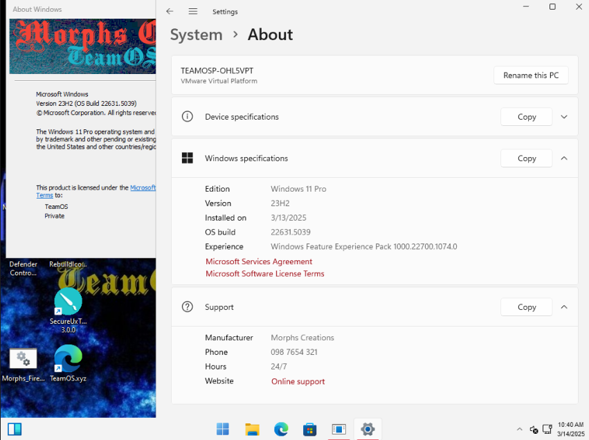The width and height of the screenshot is (589, 440).
Task: Open the Start menu on the taskbar
Action: [223, 429]
